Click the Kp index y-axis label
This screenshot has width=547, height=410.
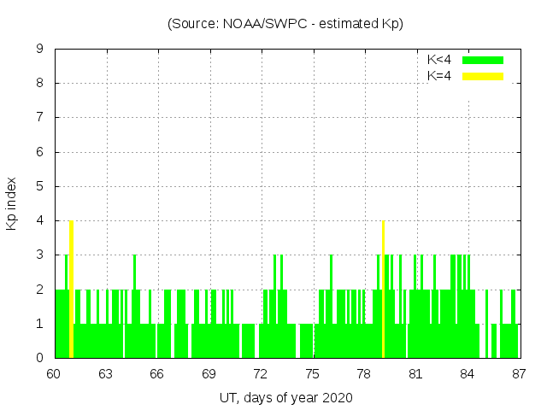[12, 203]
